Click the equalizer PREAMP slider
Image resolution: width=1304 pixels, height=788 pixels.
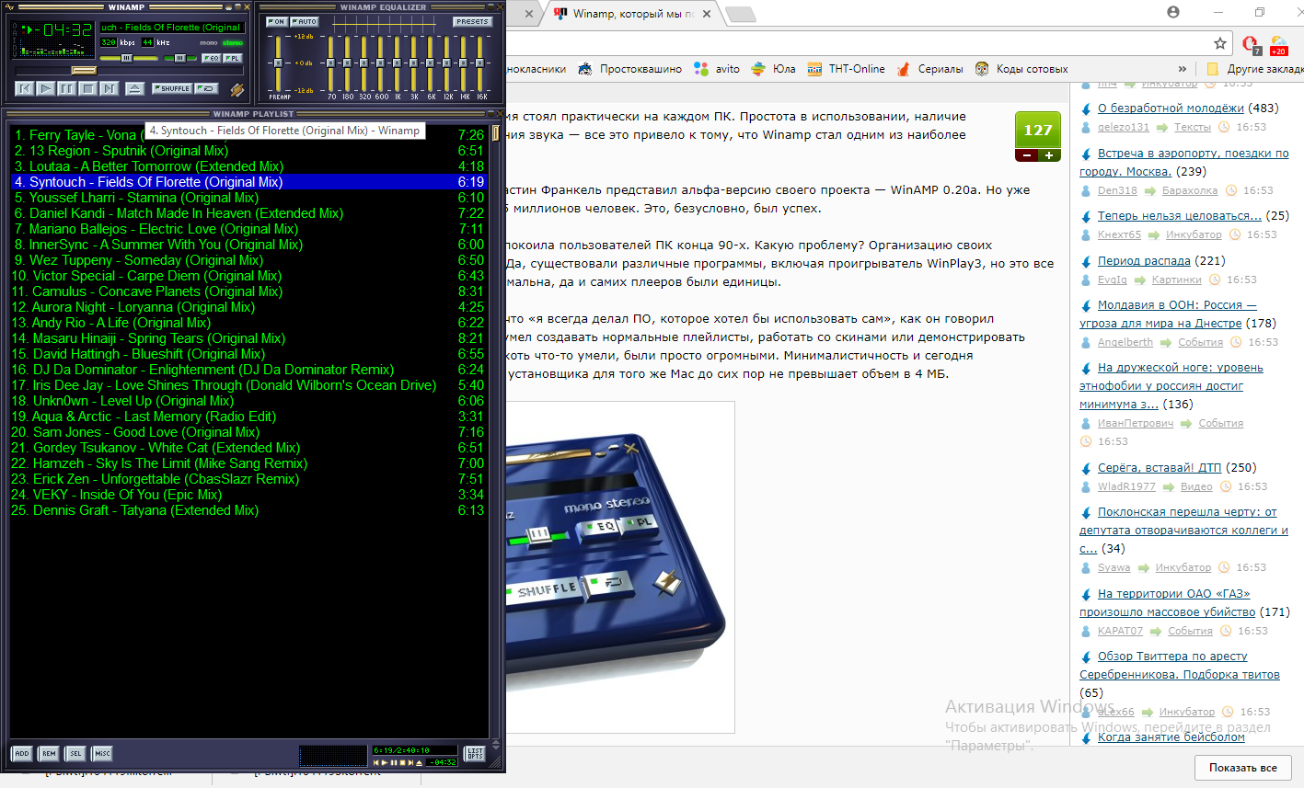click(x=278, y=63)
